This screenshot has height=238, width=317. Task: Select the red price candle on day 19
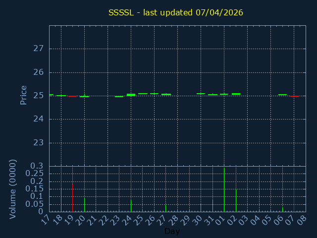pyautogui.click(x=73, y=96)
